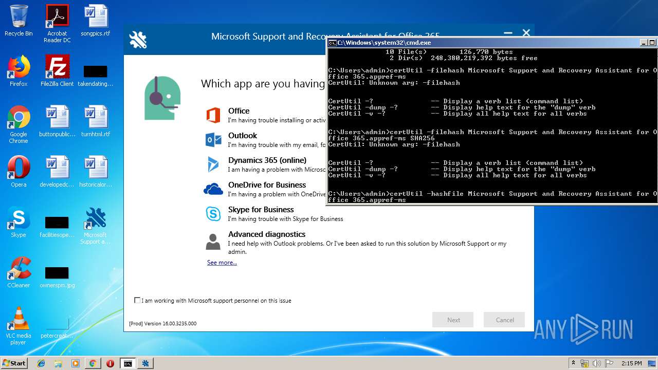The width and height of the screenshot is (658, 370).
Task: Choose Outlook trouble option text
Action: (x=277, y=145)
